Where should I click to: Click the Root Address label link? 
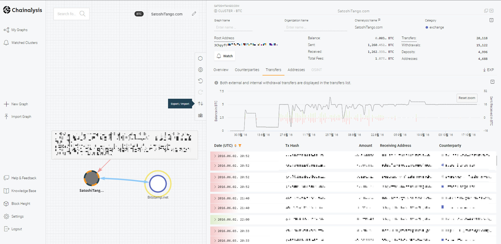point(224,38)
